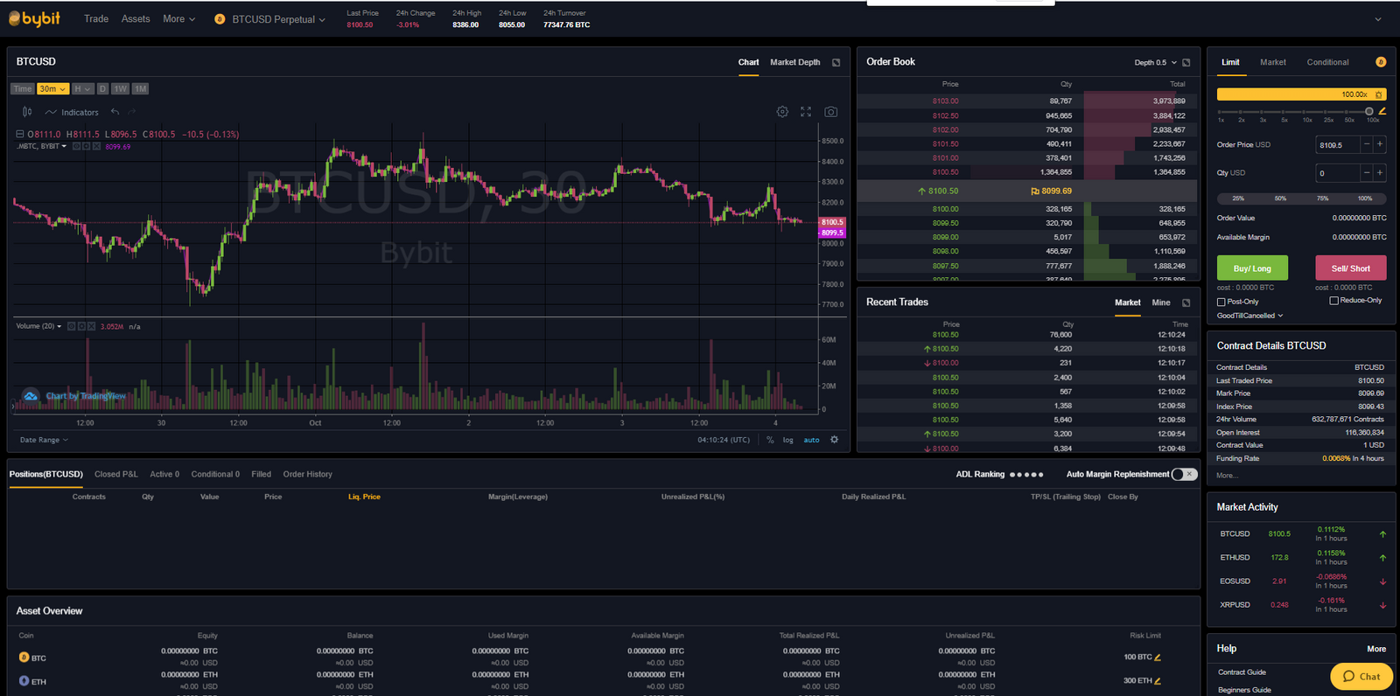Viewport: 1400px width, 696px height.
Task: Remove the .MBTC BYBIT indicator
Action: (x=96, y=147)
